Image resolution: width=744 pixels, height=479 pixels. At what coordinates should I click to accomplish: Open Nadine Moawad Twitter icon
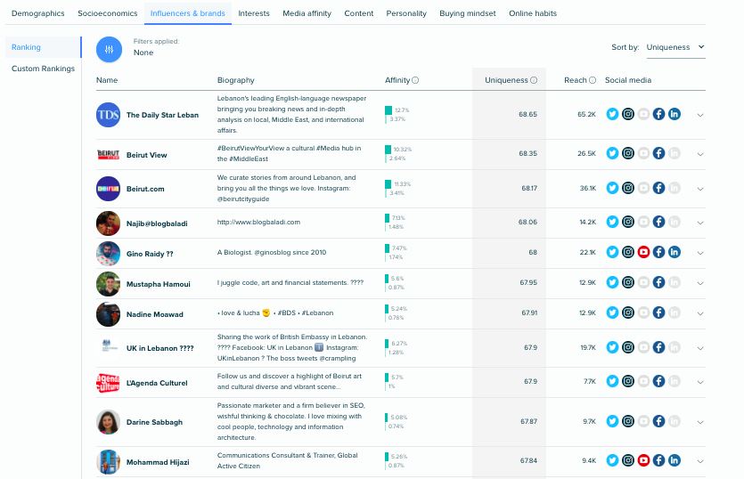[x=612, y=313]
